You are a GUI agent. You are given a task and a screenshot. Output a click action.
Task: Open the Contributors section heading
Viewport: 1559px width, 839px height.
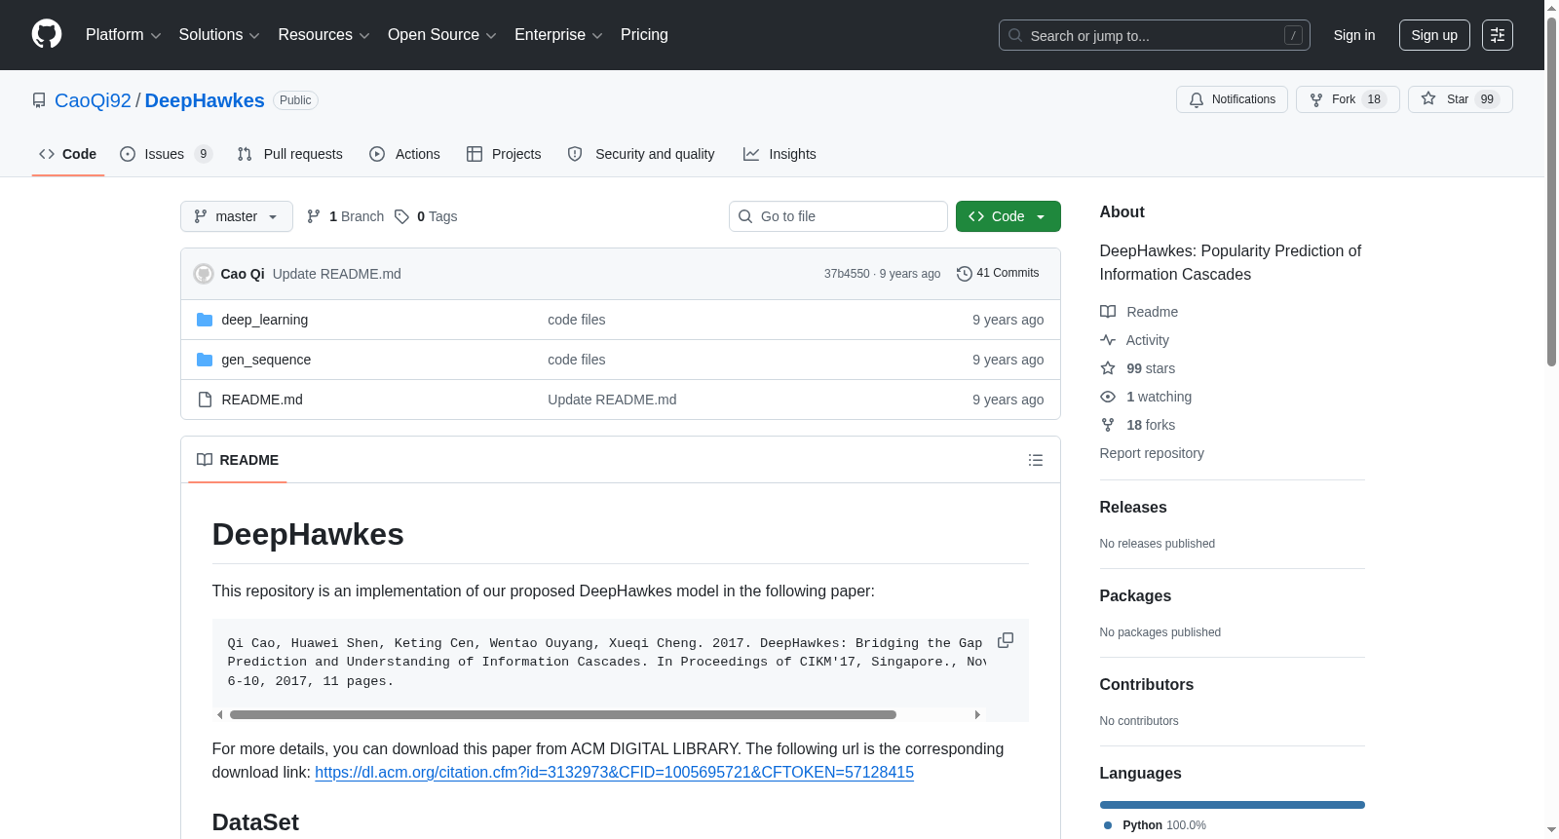1147,685
